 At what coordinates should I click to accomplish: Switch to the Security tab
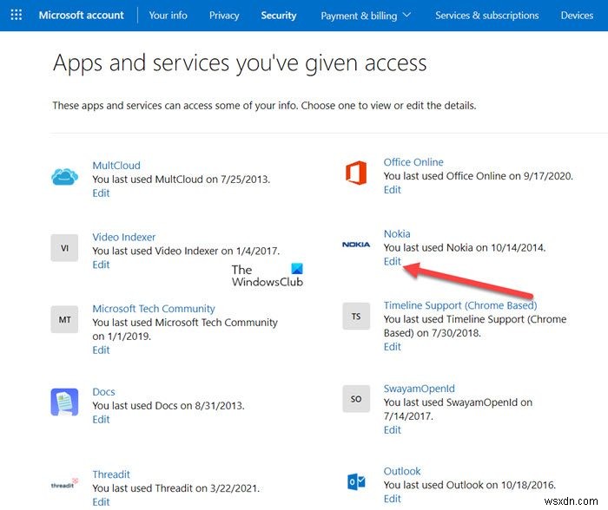click(x=279, y=16)
